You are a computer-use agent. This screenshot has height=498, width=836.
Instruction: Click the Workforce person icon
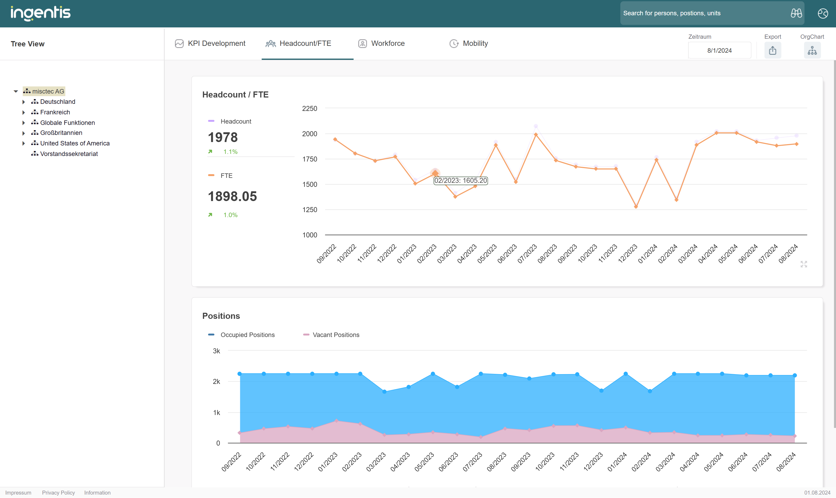tap(362, 43)
